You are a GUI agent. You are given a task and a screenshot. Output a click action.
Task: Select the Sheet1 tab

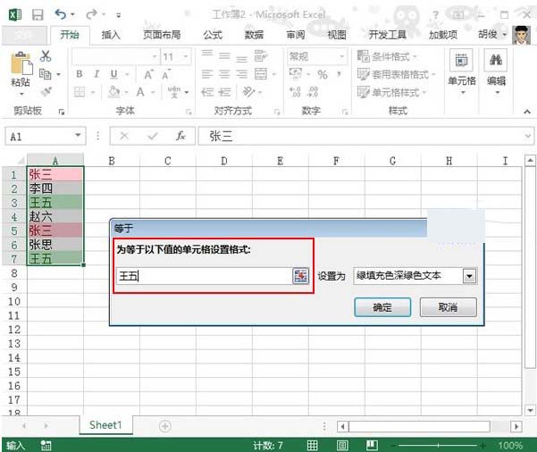tap(105, 425)
